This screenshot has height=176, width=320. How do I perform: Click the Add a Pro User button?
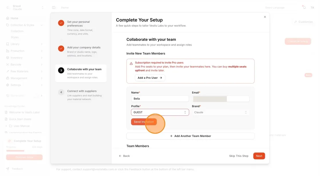[x=150, y=78]
